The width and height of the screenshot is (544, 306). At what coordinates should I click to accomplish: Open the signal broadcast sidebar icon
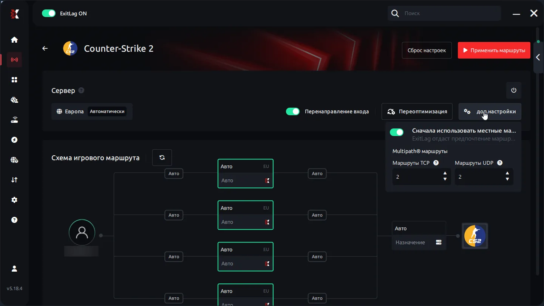14,60
